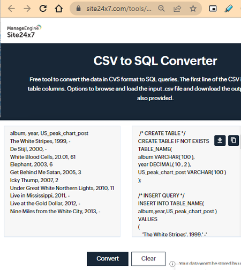Click the row 'The White Stripes, 1999, -'

point(40,141)
